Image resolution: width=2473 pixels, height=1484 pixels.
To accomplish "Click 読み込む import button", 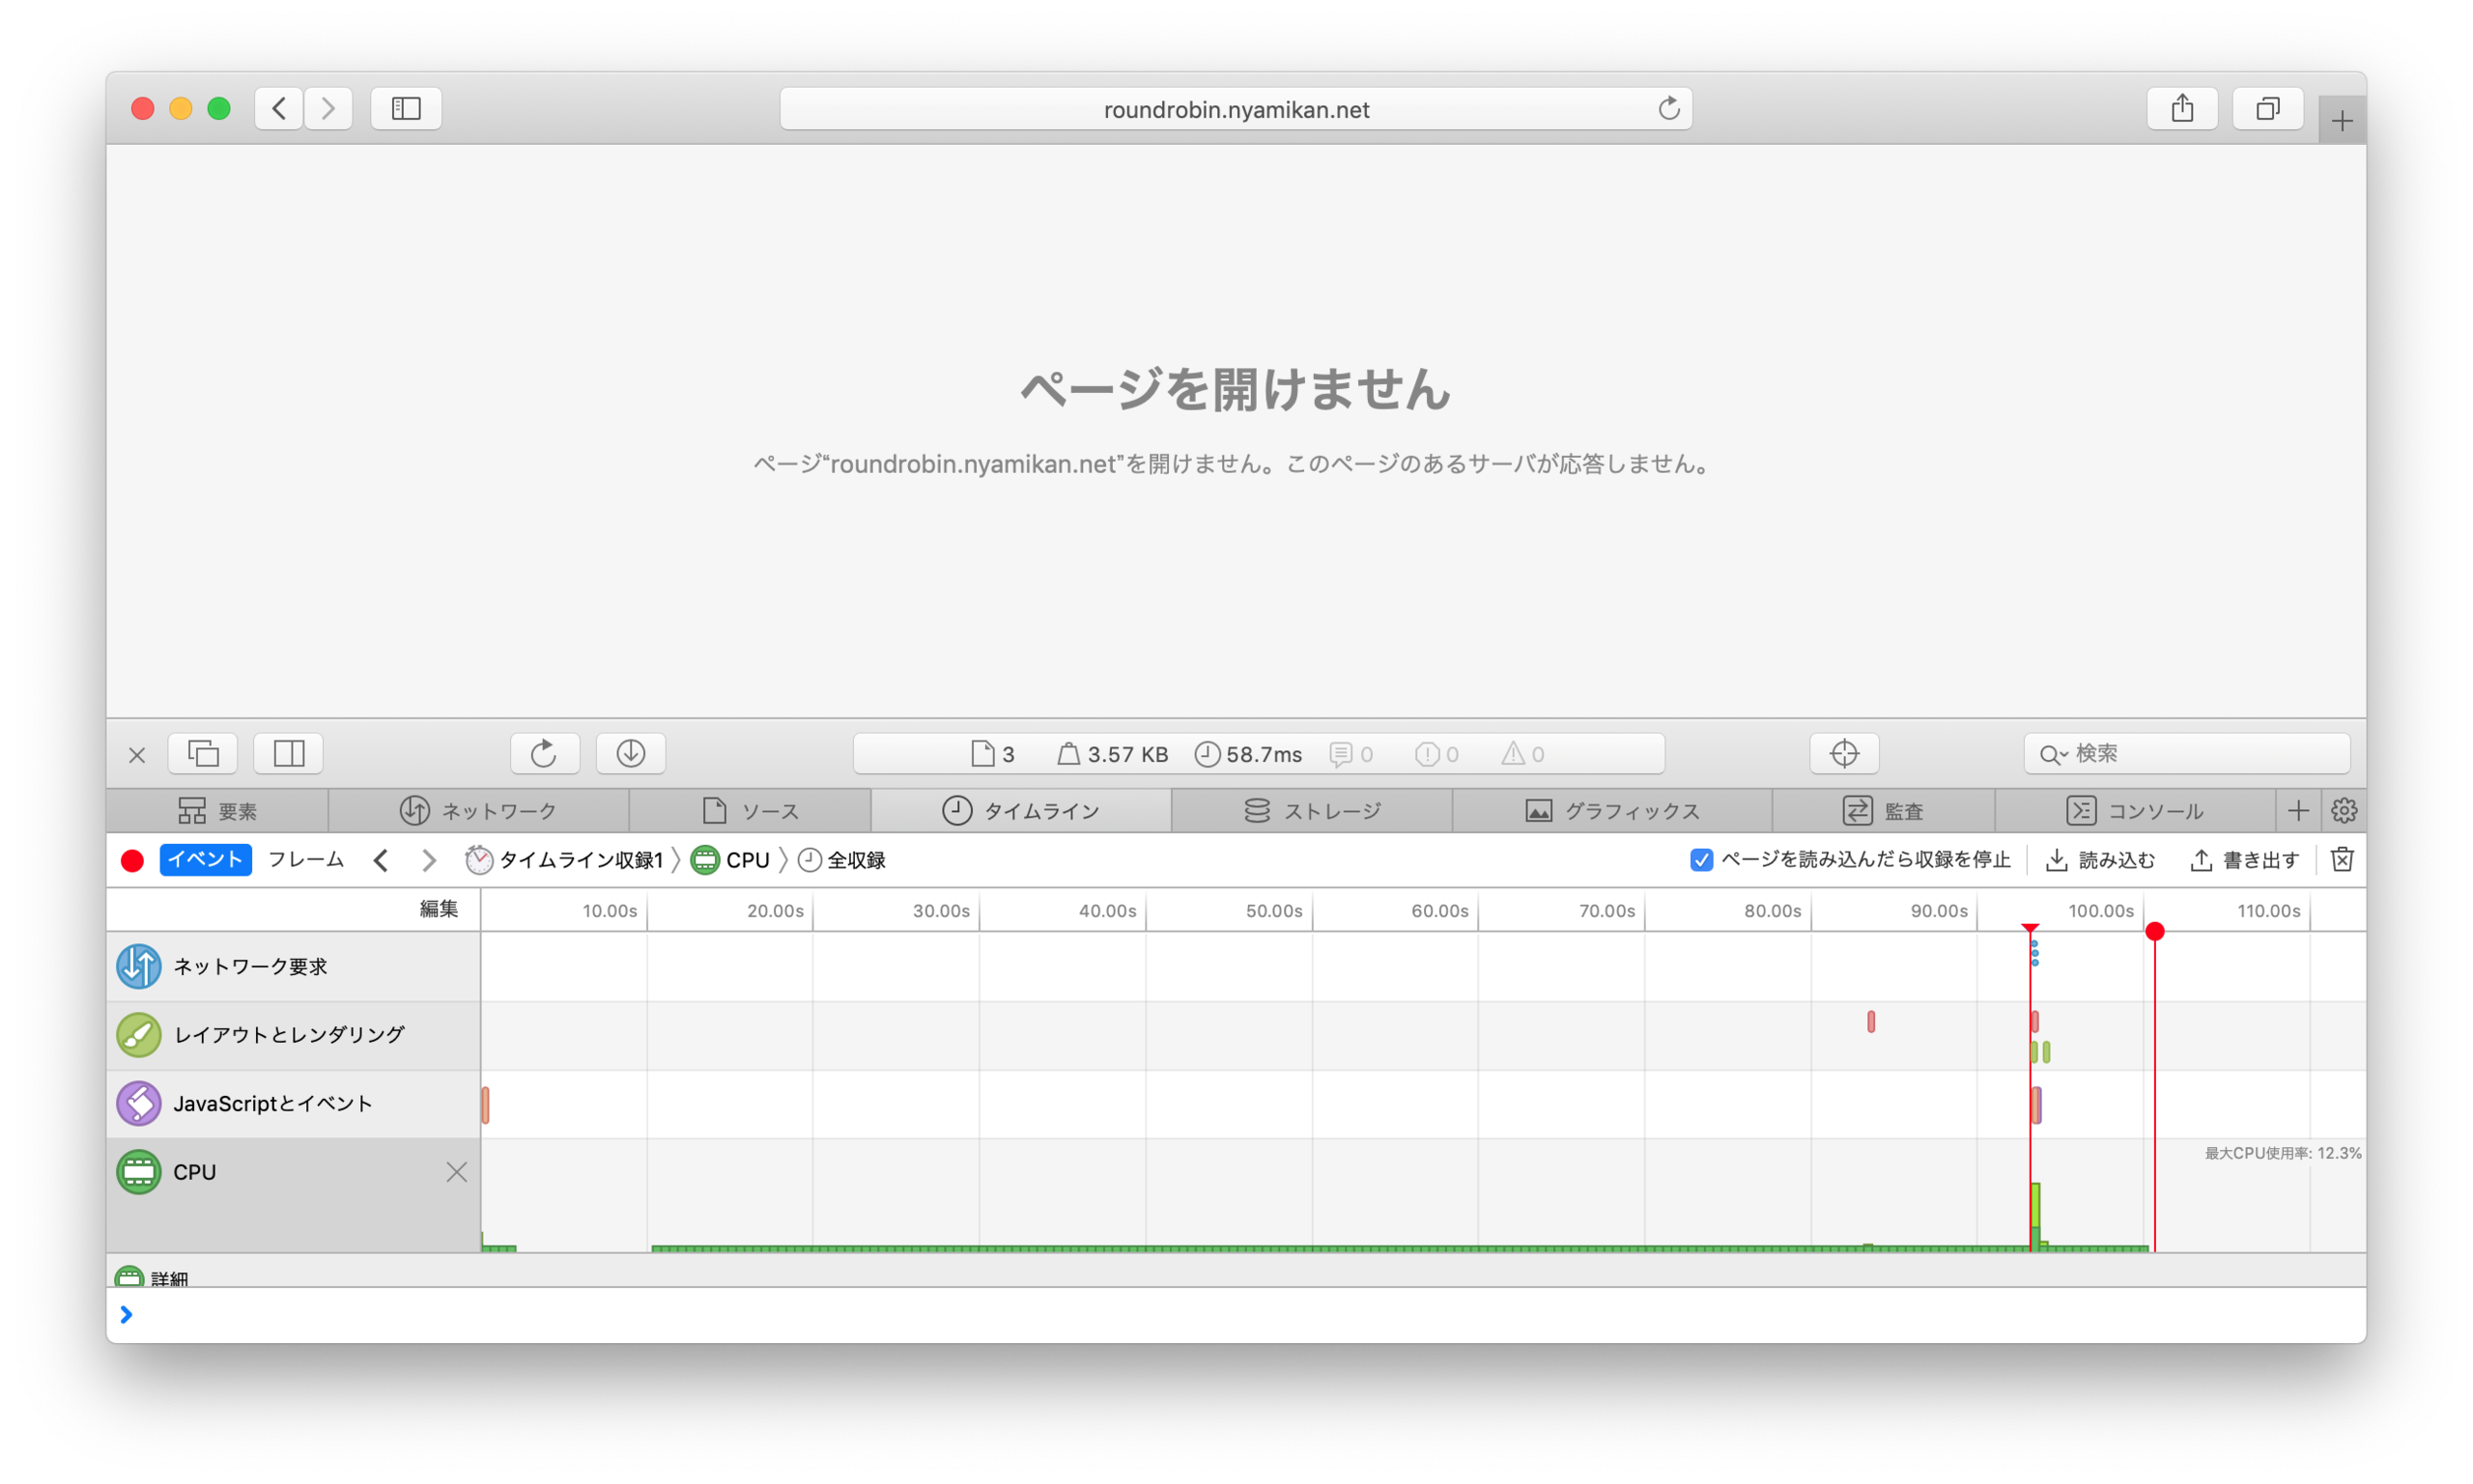I will coord(2100,860).
